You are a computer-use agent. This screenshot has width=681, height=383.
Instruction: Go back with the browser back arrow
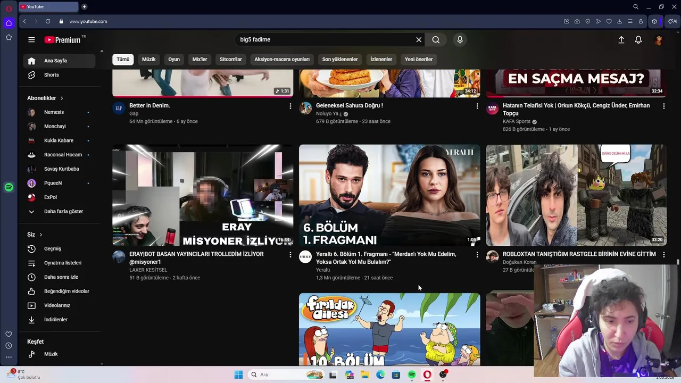click(24, 21)
